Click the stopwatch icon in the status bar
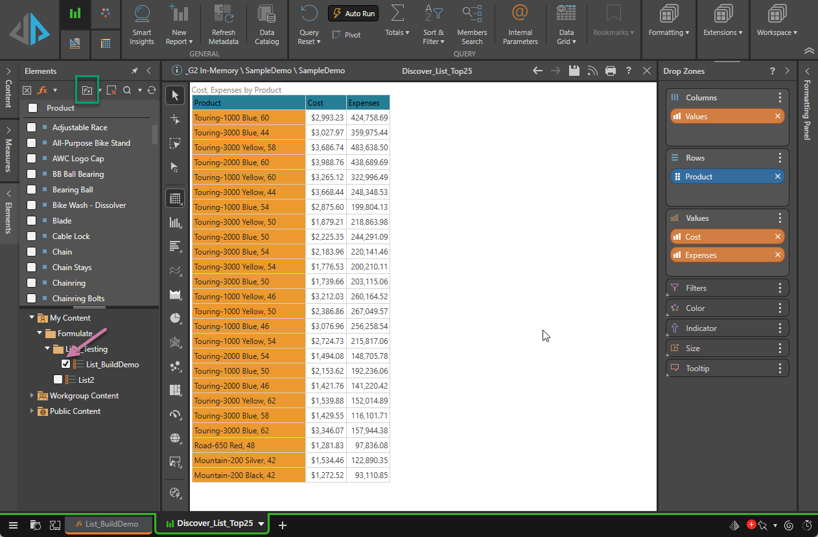 point(807,525)
